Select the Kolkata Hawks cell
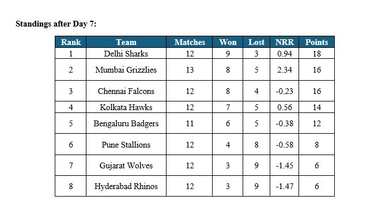 click(x=126, y=107)
